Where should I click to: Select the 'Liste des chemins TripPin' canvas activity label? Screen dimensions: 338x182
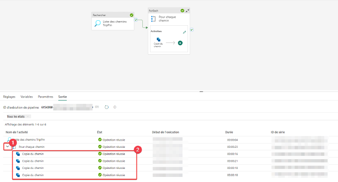pos(114,23)
